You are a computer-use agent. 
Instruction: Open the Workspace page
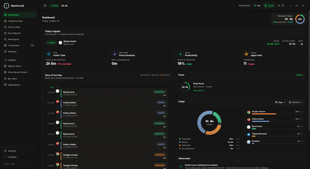19,39
